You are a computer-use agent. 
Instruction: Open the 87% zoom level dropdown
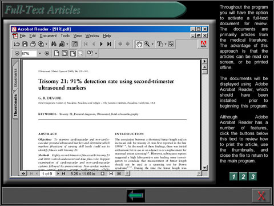(x=40, y=53)
